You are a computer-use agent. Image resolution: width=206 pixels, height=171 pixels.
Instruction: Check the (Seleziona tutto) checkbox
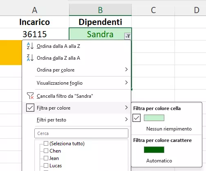coord(46,144)
